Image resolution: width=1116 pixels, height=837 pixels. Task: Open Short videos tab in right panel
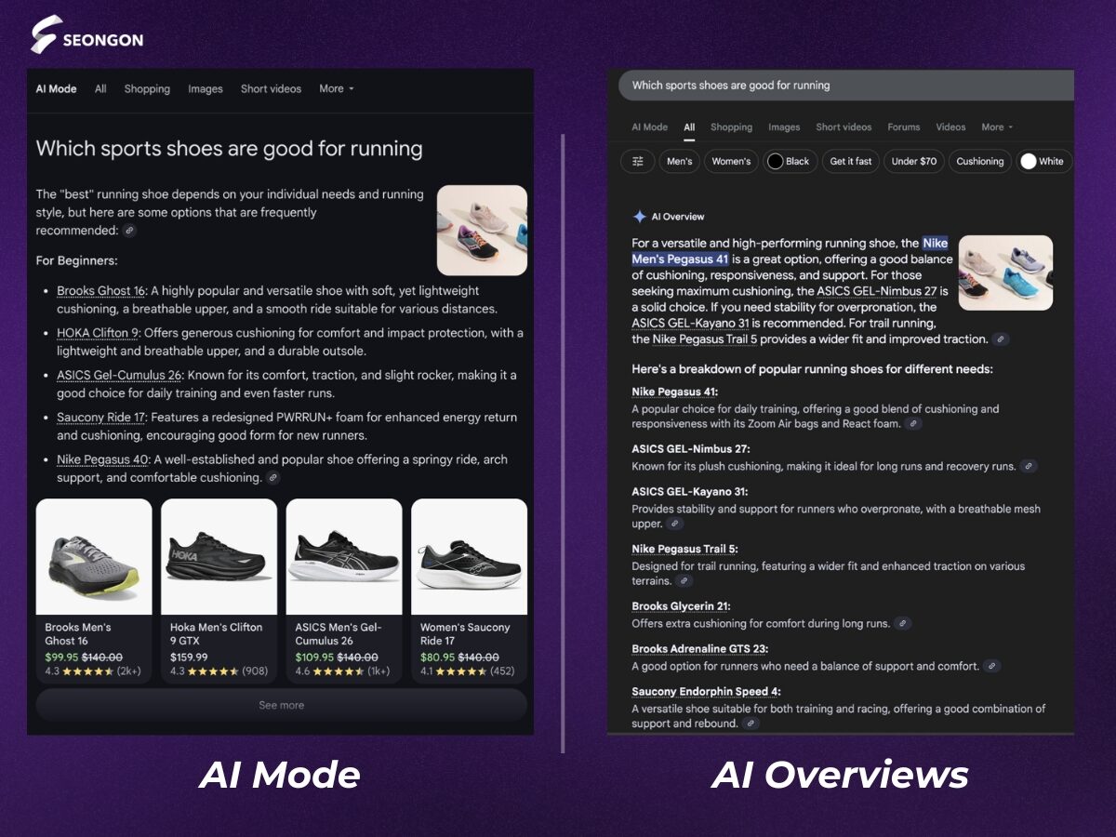(844, 127)
